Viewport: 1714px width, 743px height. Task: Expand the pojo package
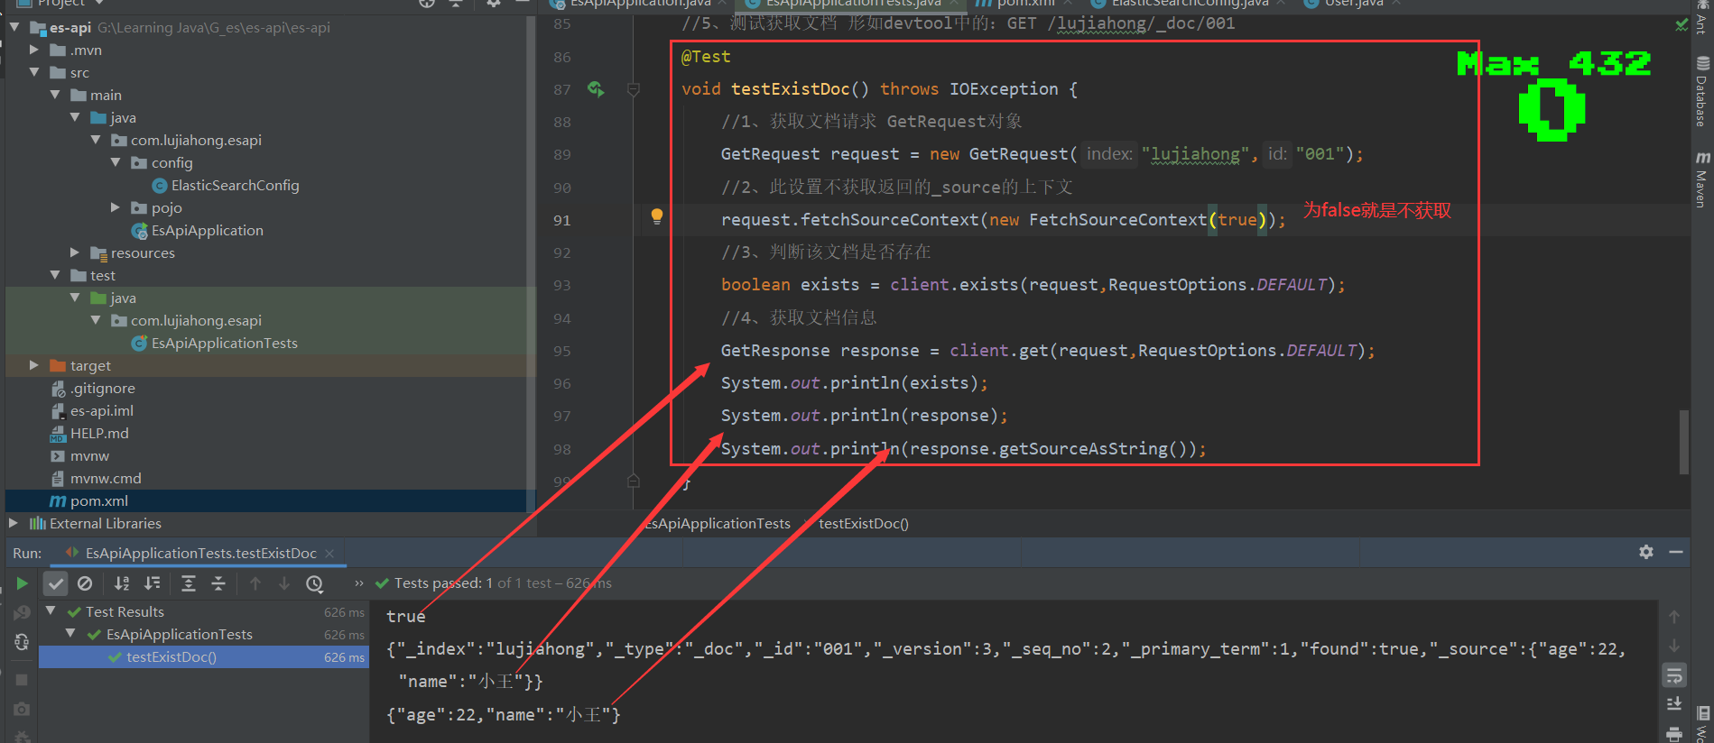(x=116, y=207)
